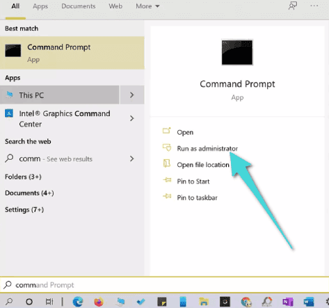Open File Explorer from the taskbar
Image resolution: width=329 pixels, height=308 pixels.
[204, 302]
